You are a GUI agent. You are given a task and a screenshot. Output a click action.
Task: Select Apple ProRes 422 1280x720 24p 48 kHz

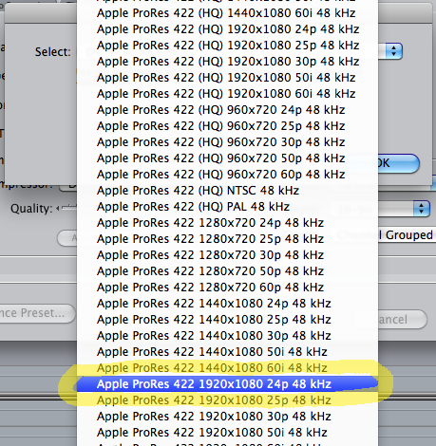pyautogui.click(x=227, y=223)
